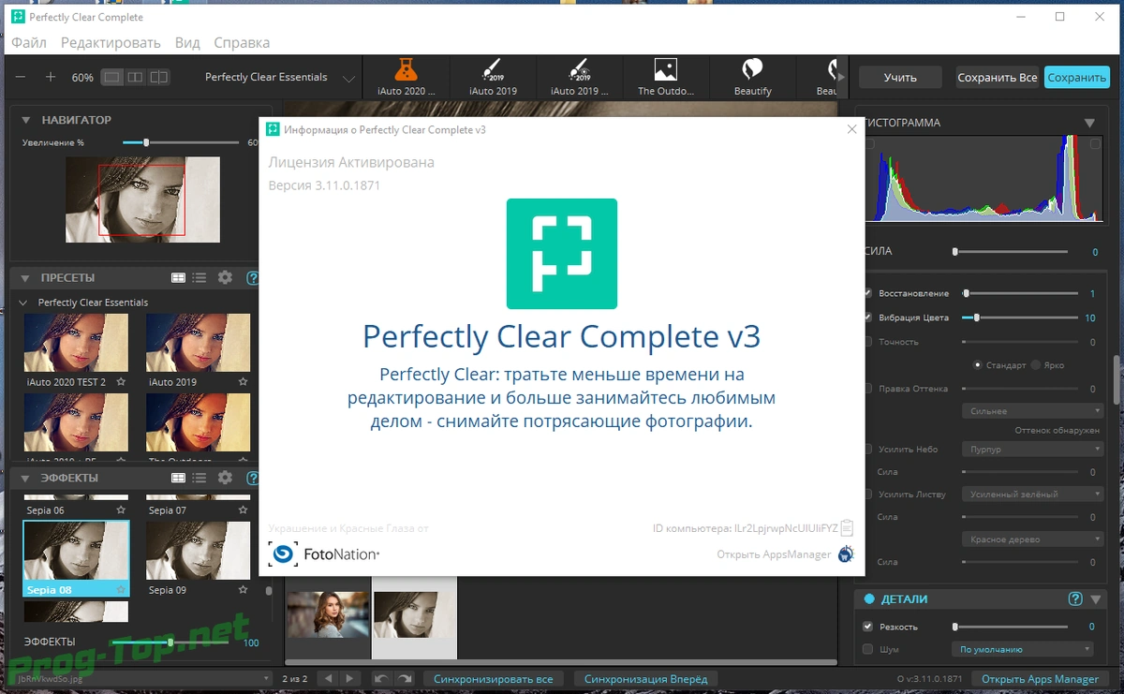Toggle the Восстановление checkbox
Viewport: 1124px width, 694px height.
tap(867, 293)
